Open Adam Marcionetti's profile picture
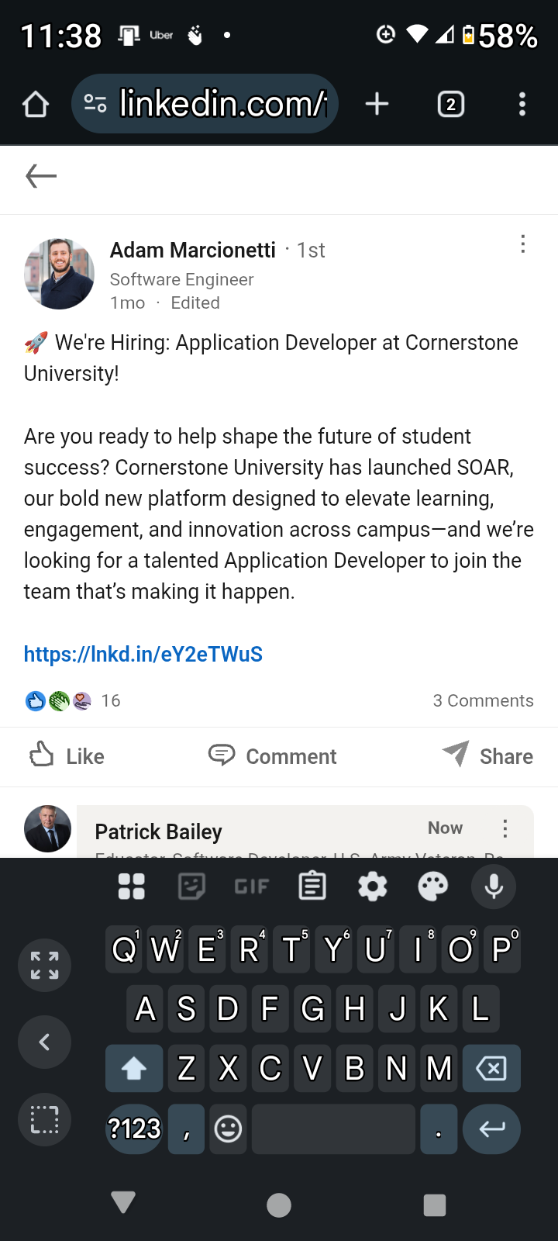Viewport: 558px width, 1241px height. coord(59,273)
